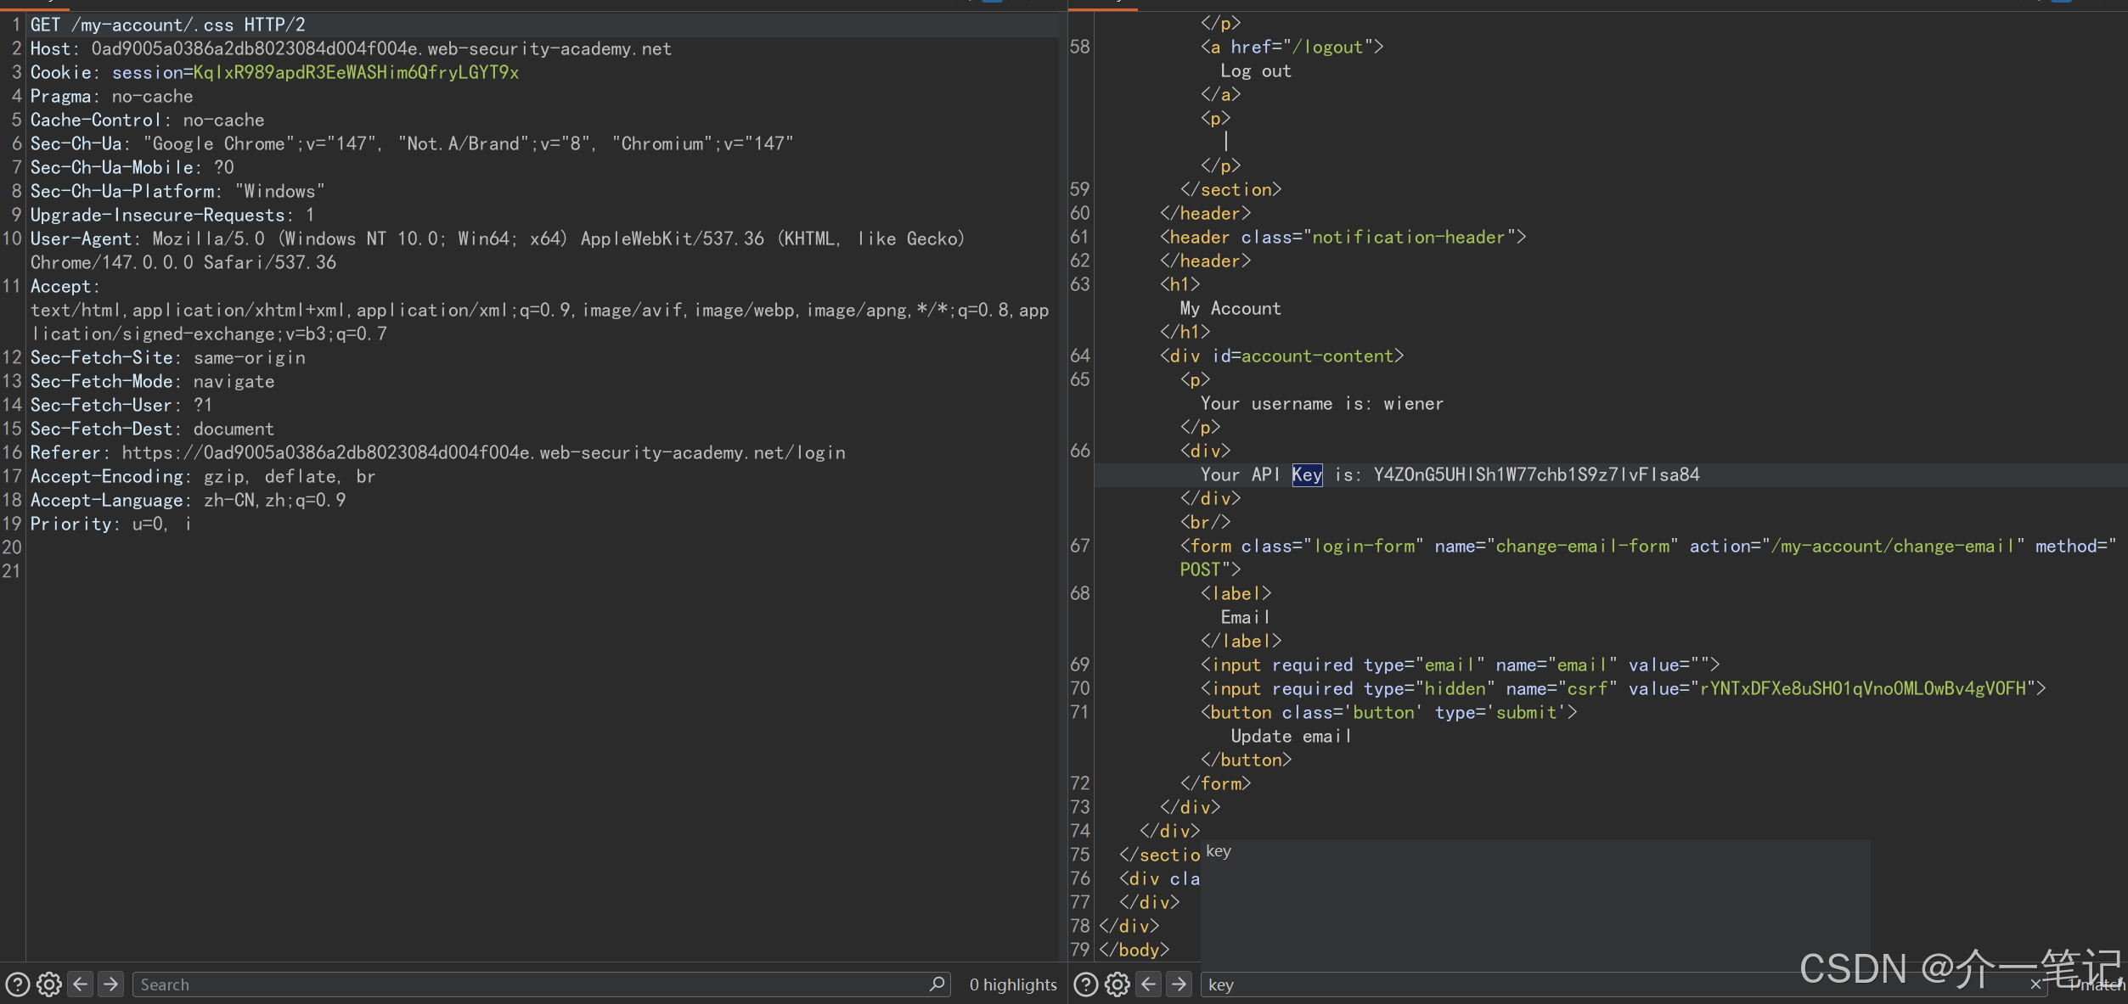Click the GET /my-account/.css request line

[x=168, y=25]
